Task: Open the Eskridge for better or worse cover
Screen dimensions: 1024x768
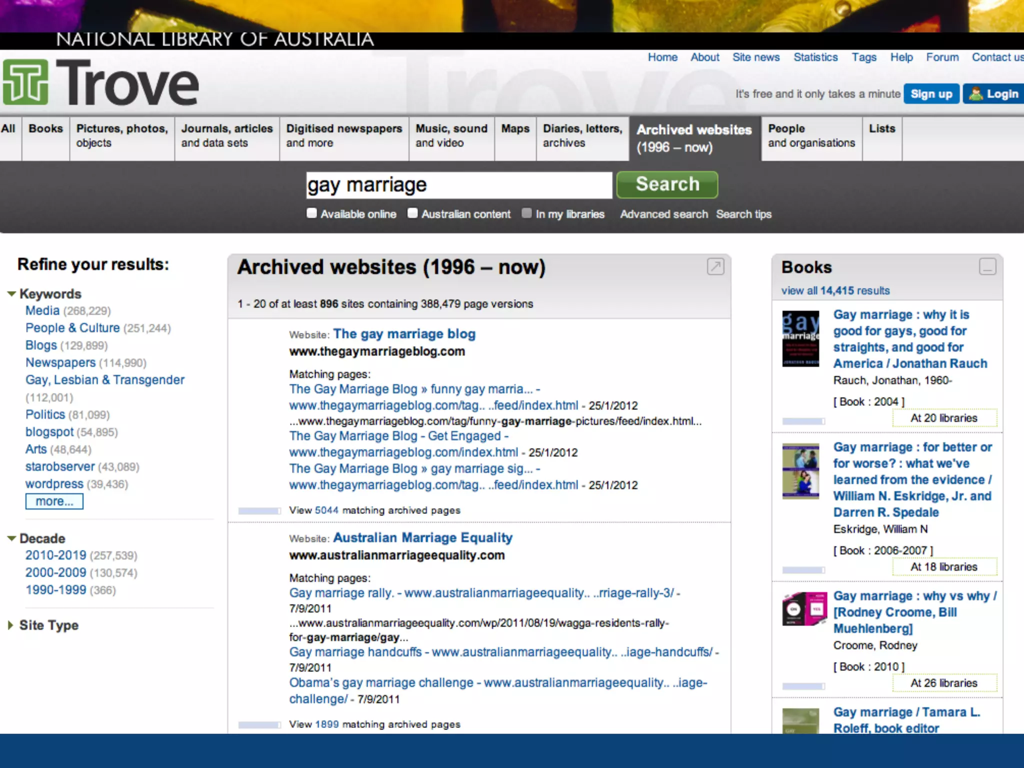Action: coord(800,471)
